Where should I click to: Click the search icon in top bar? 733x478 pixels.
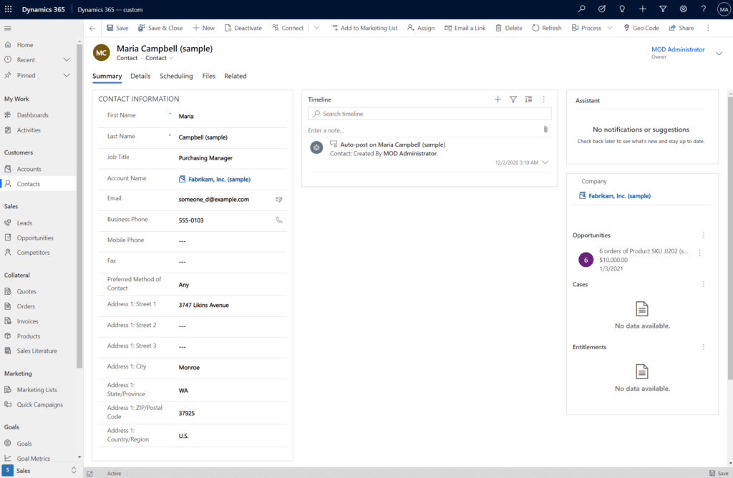coord(582,9)
